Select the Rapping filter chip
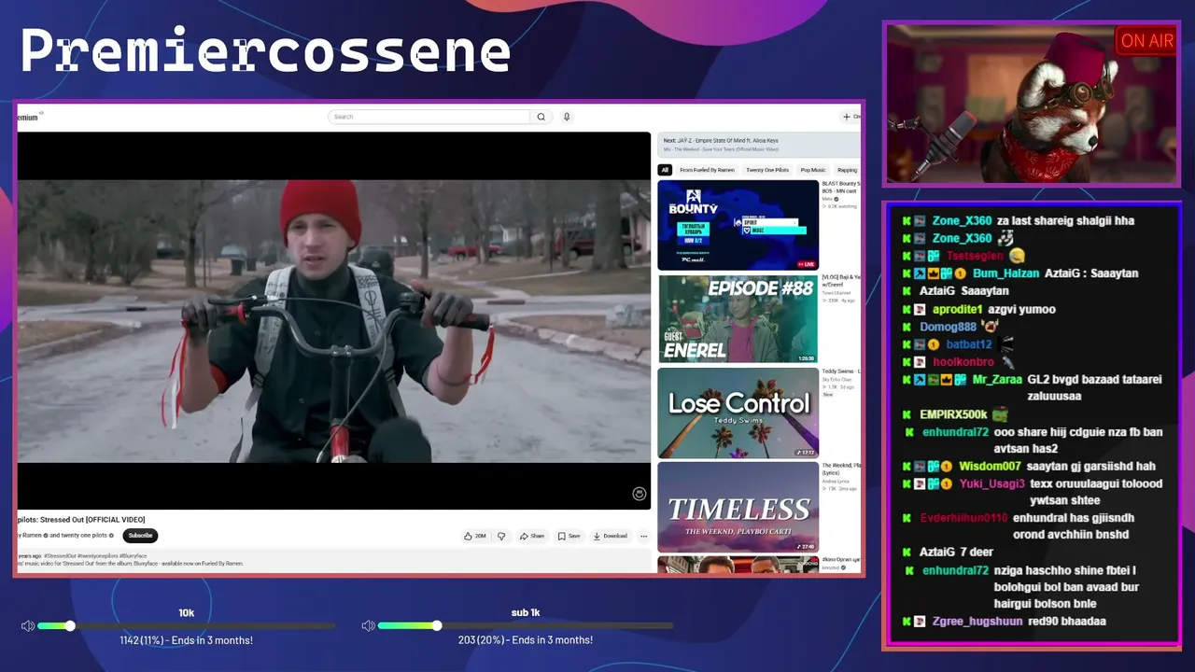 point(847,170)
